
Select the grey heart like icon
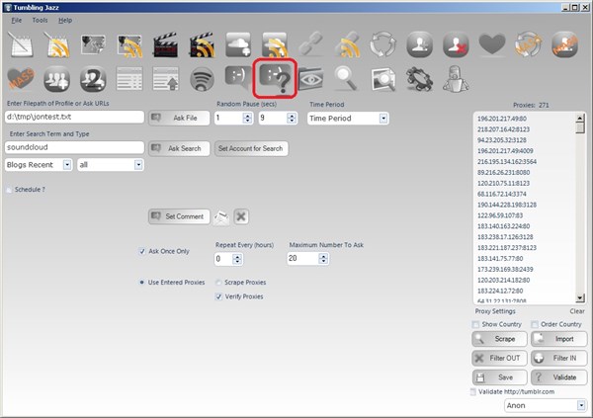coord(492,44)
